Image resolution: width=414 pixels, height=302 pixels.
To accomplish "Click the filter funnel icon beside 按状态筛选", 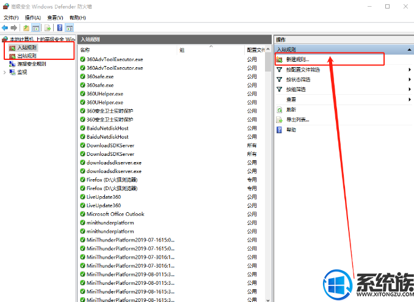I will pyautogui.click(x=279, y=79).
